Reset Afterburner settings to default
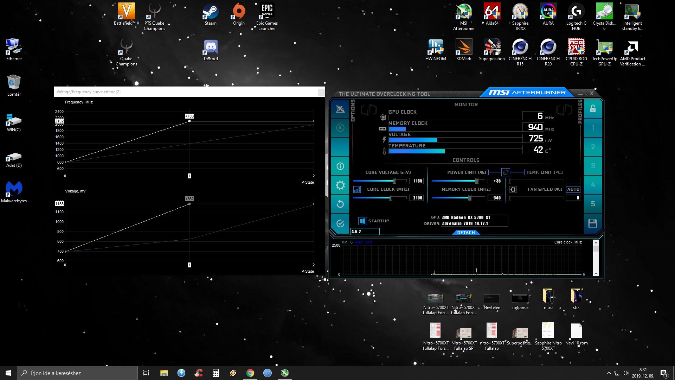Image resolution: width=675 pixels, height=380 pixels. click(340, 204)
